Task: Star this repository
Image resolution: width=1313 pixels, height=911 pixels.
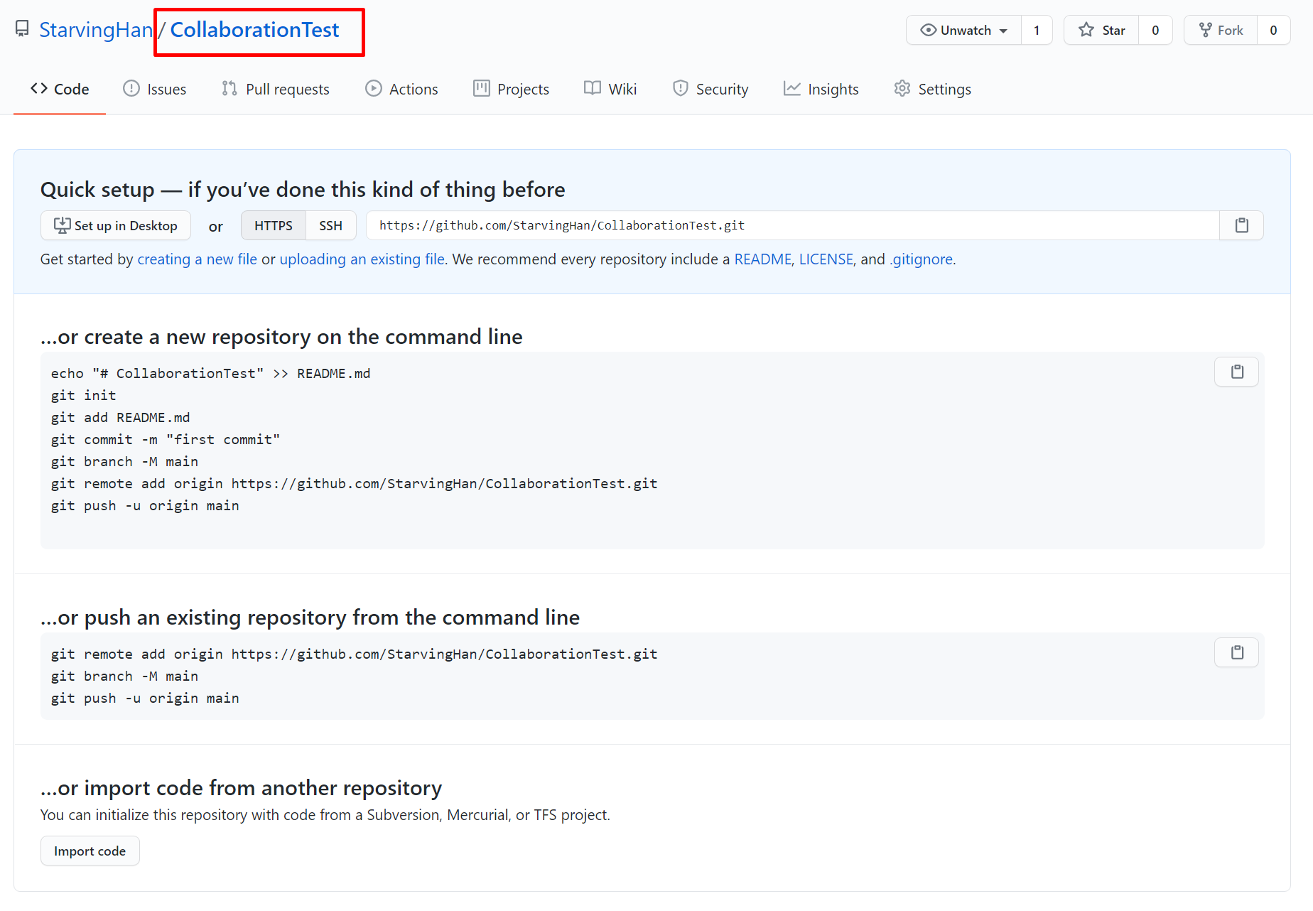Action: tap(1101, 30)
